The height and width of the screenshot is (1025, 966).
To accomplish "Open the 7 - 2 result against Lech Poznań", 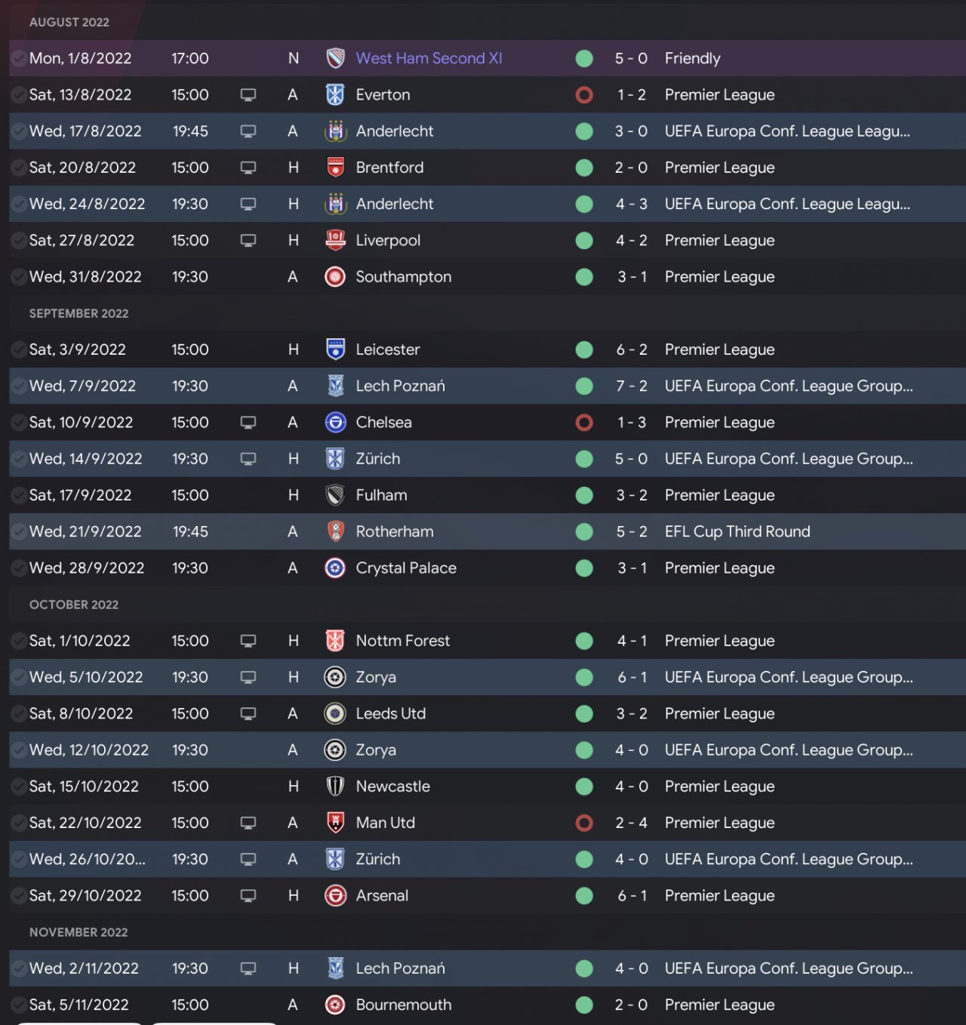I will coord(632,386).
